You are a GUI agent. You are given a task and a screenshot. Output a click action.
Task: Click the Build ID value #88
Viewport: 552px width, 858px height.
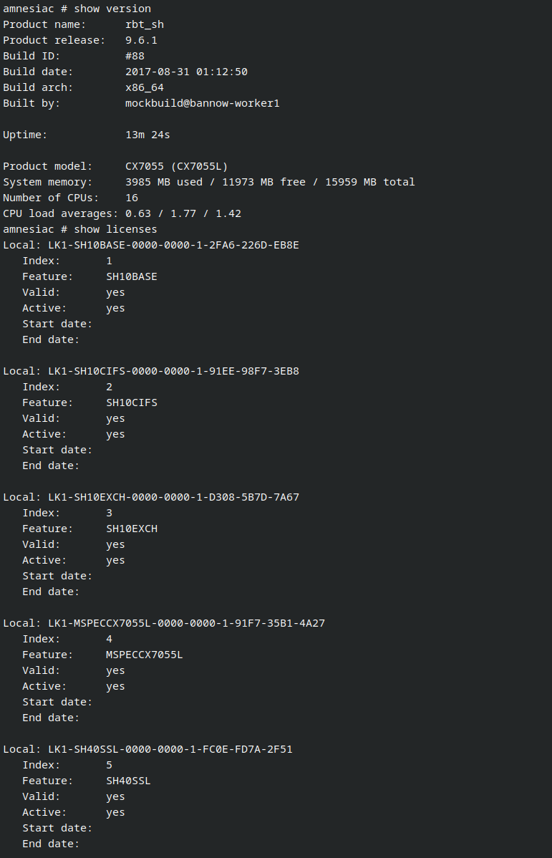[x=135, y=56]
